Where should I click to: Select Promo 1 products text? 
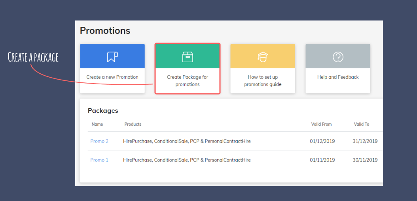(x=187, y=160)
